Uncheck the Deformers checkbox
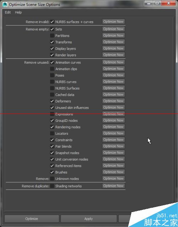The image size is (178, 227). pos(52,101)
